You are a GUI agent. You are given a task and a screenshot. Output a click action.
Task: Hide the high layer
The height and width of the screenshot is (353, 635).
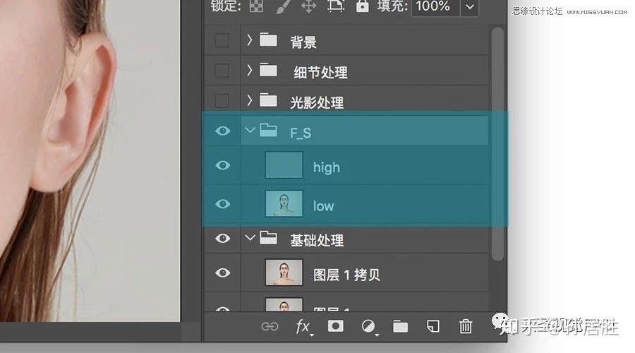(223, 165)
